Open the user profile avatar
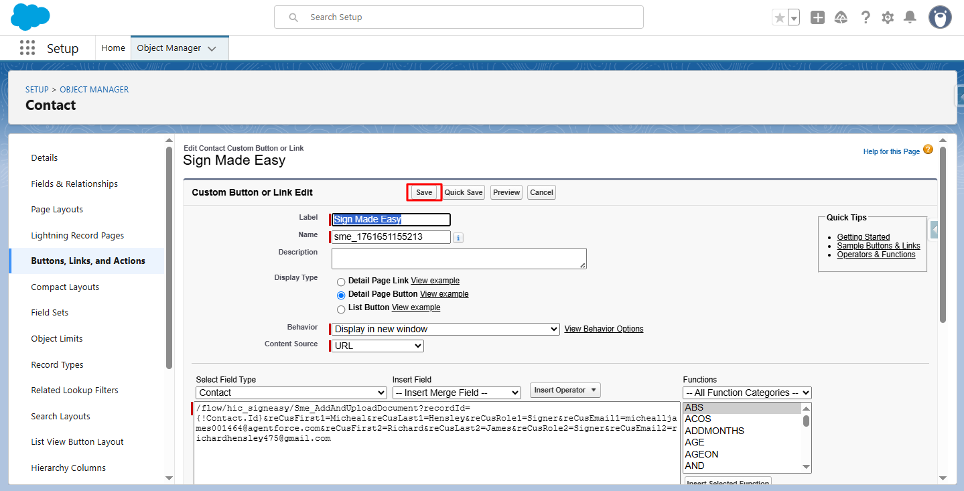Screen dimensions: 964x491 pyautogui.click(x=940, y=17)
